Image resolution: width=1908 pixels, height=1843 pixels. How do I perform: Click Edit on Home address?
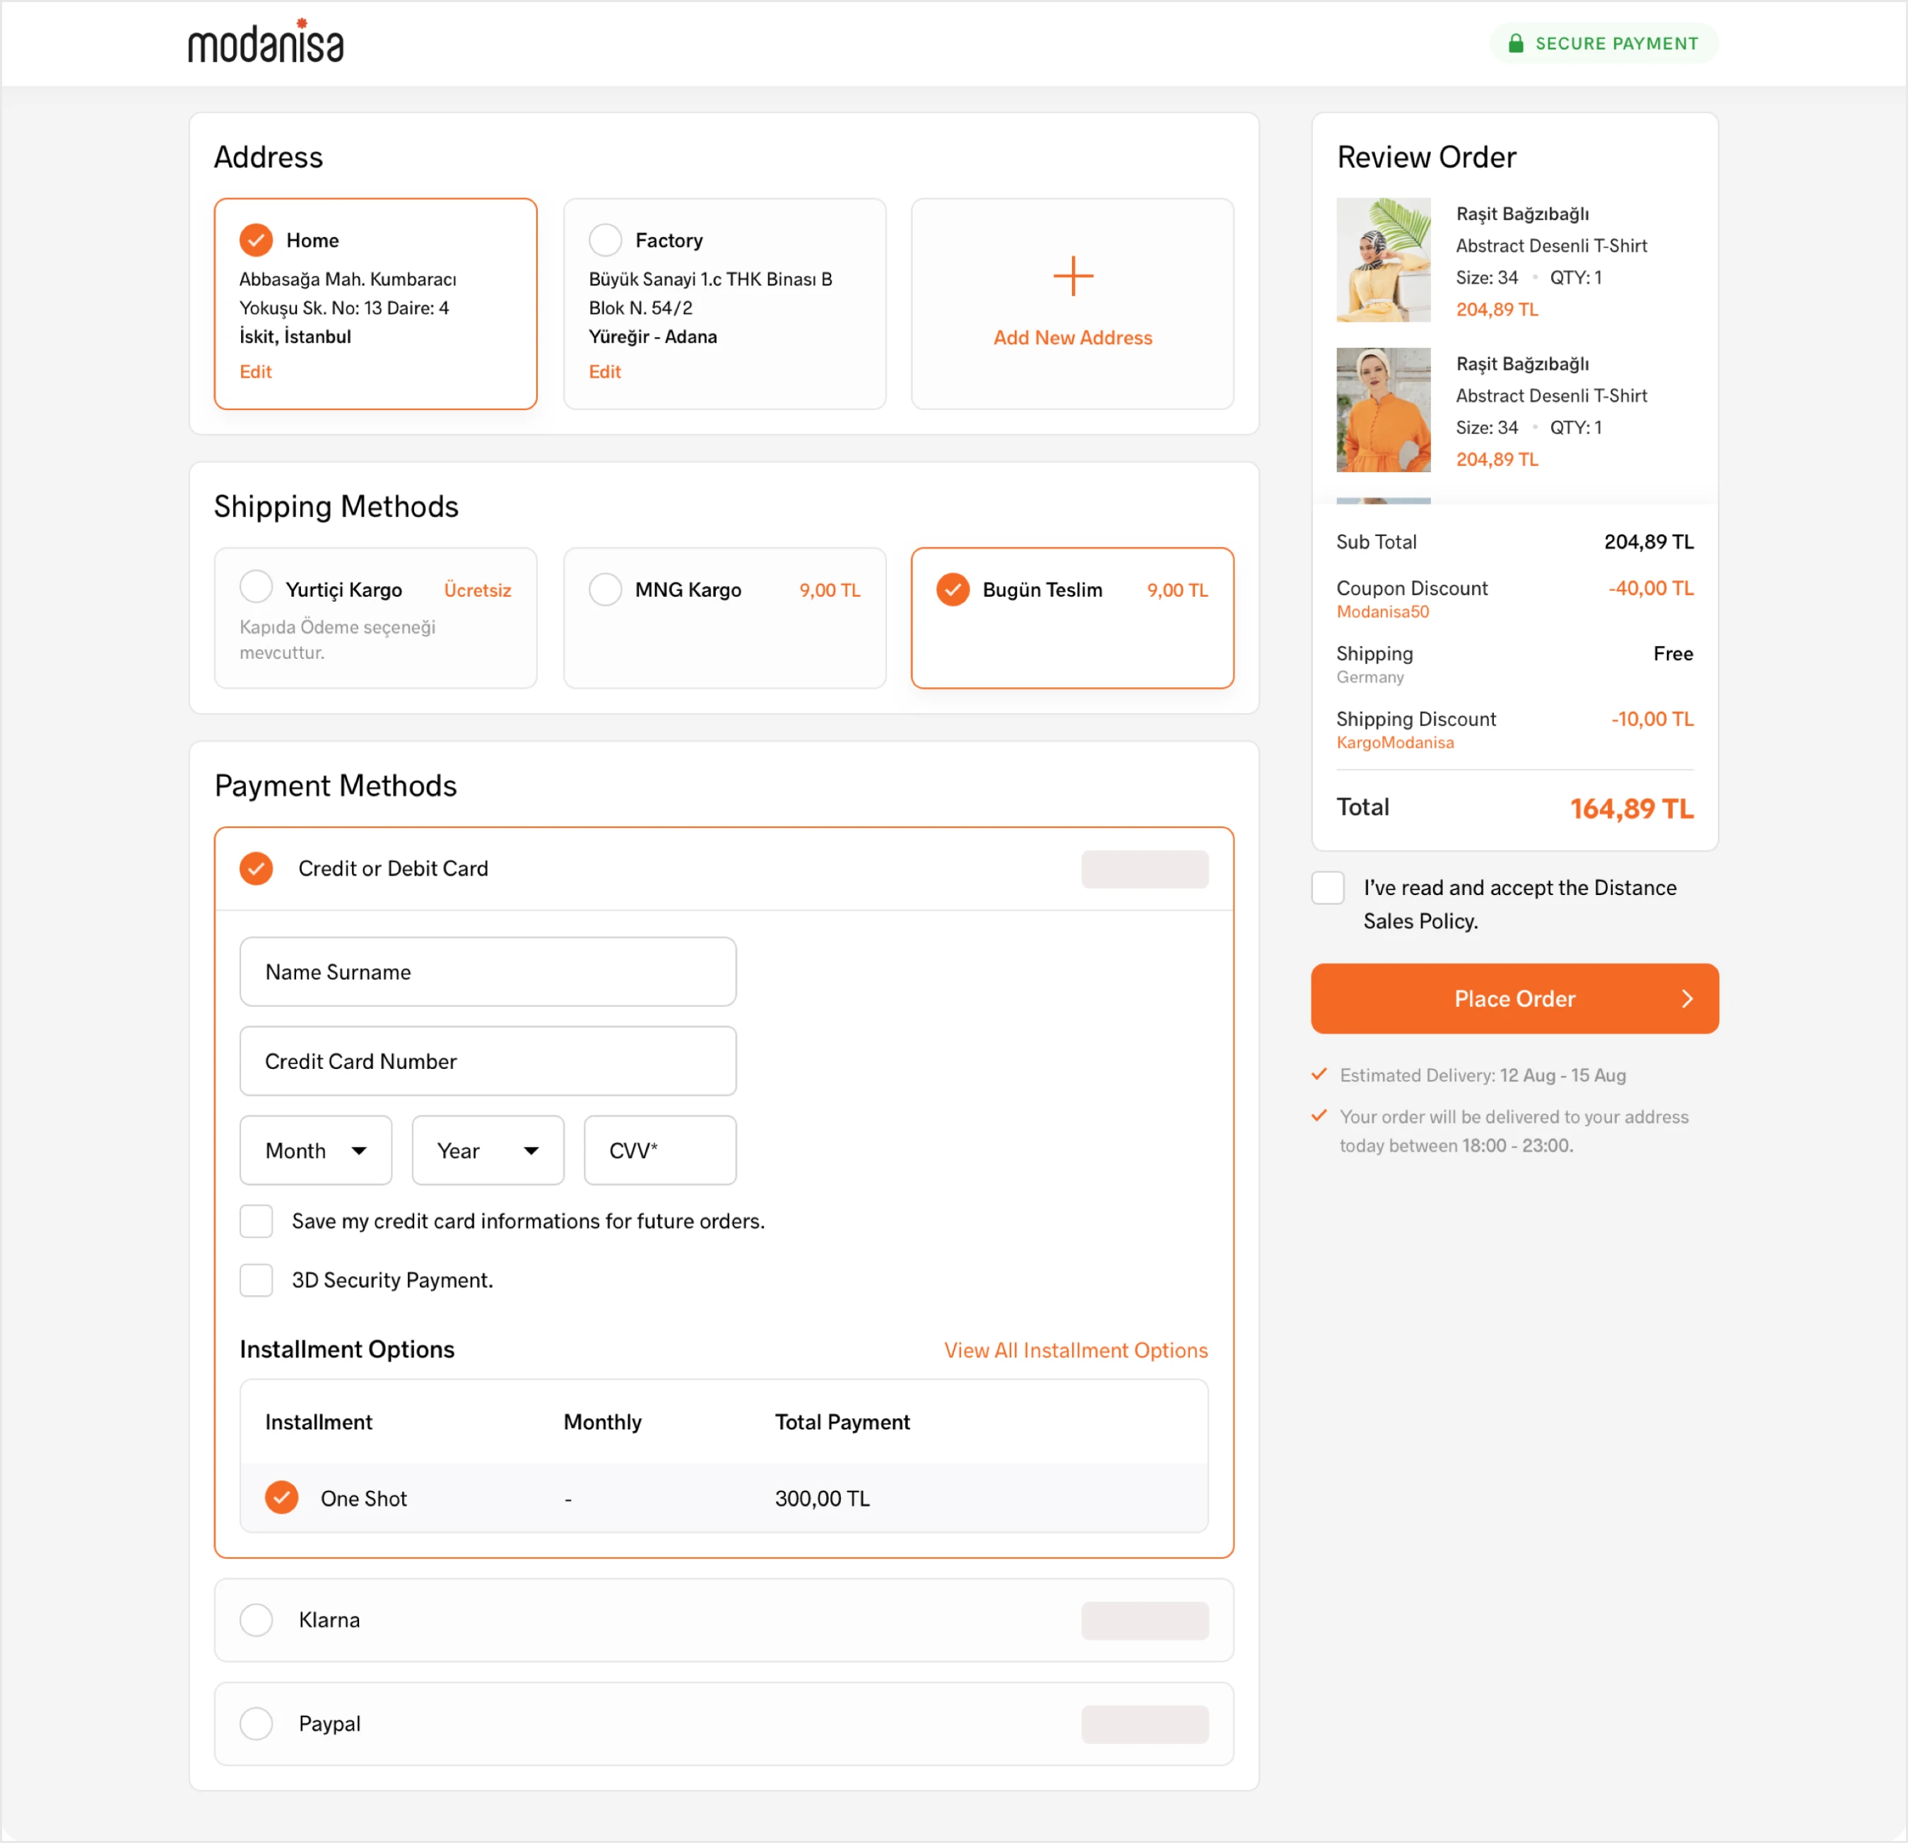coord(255,371)
